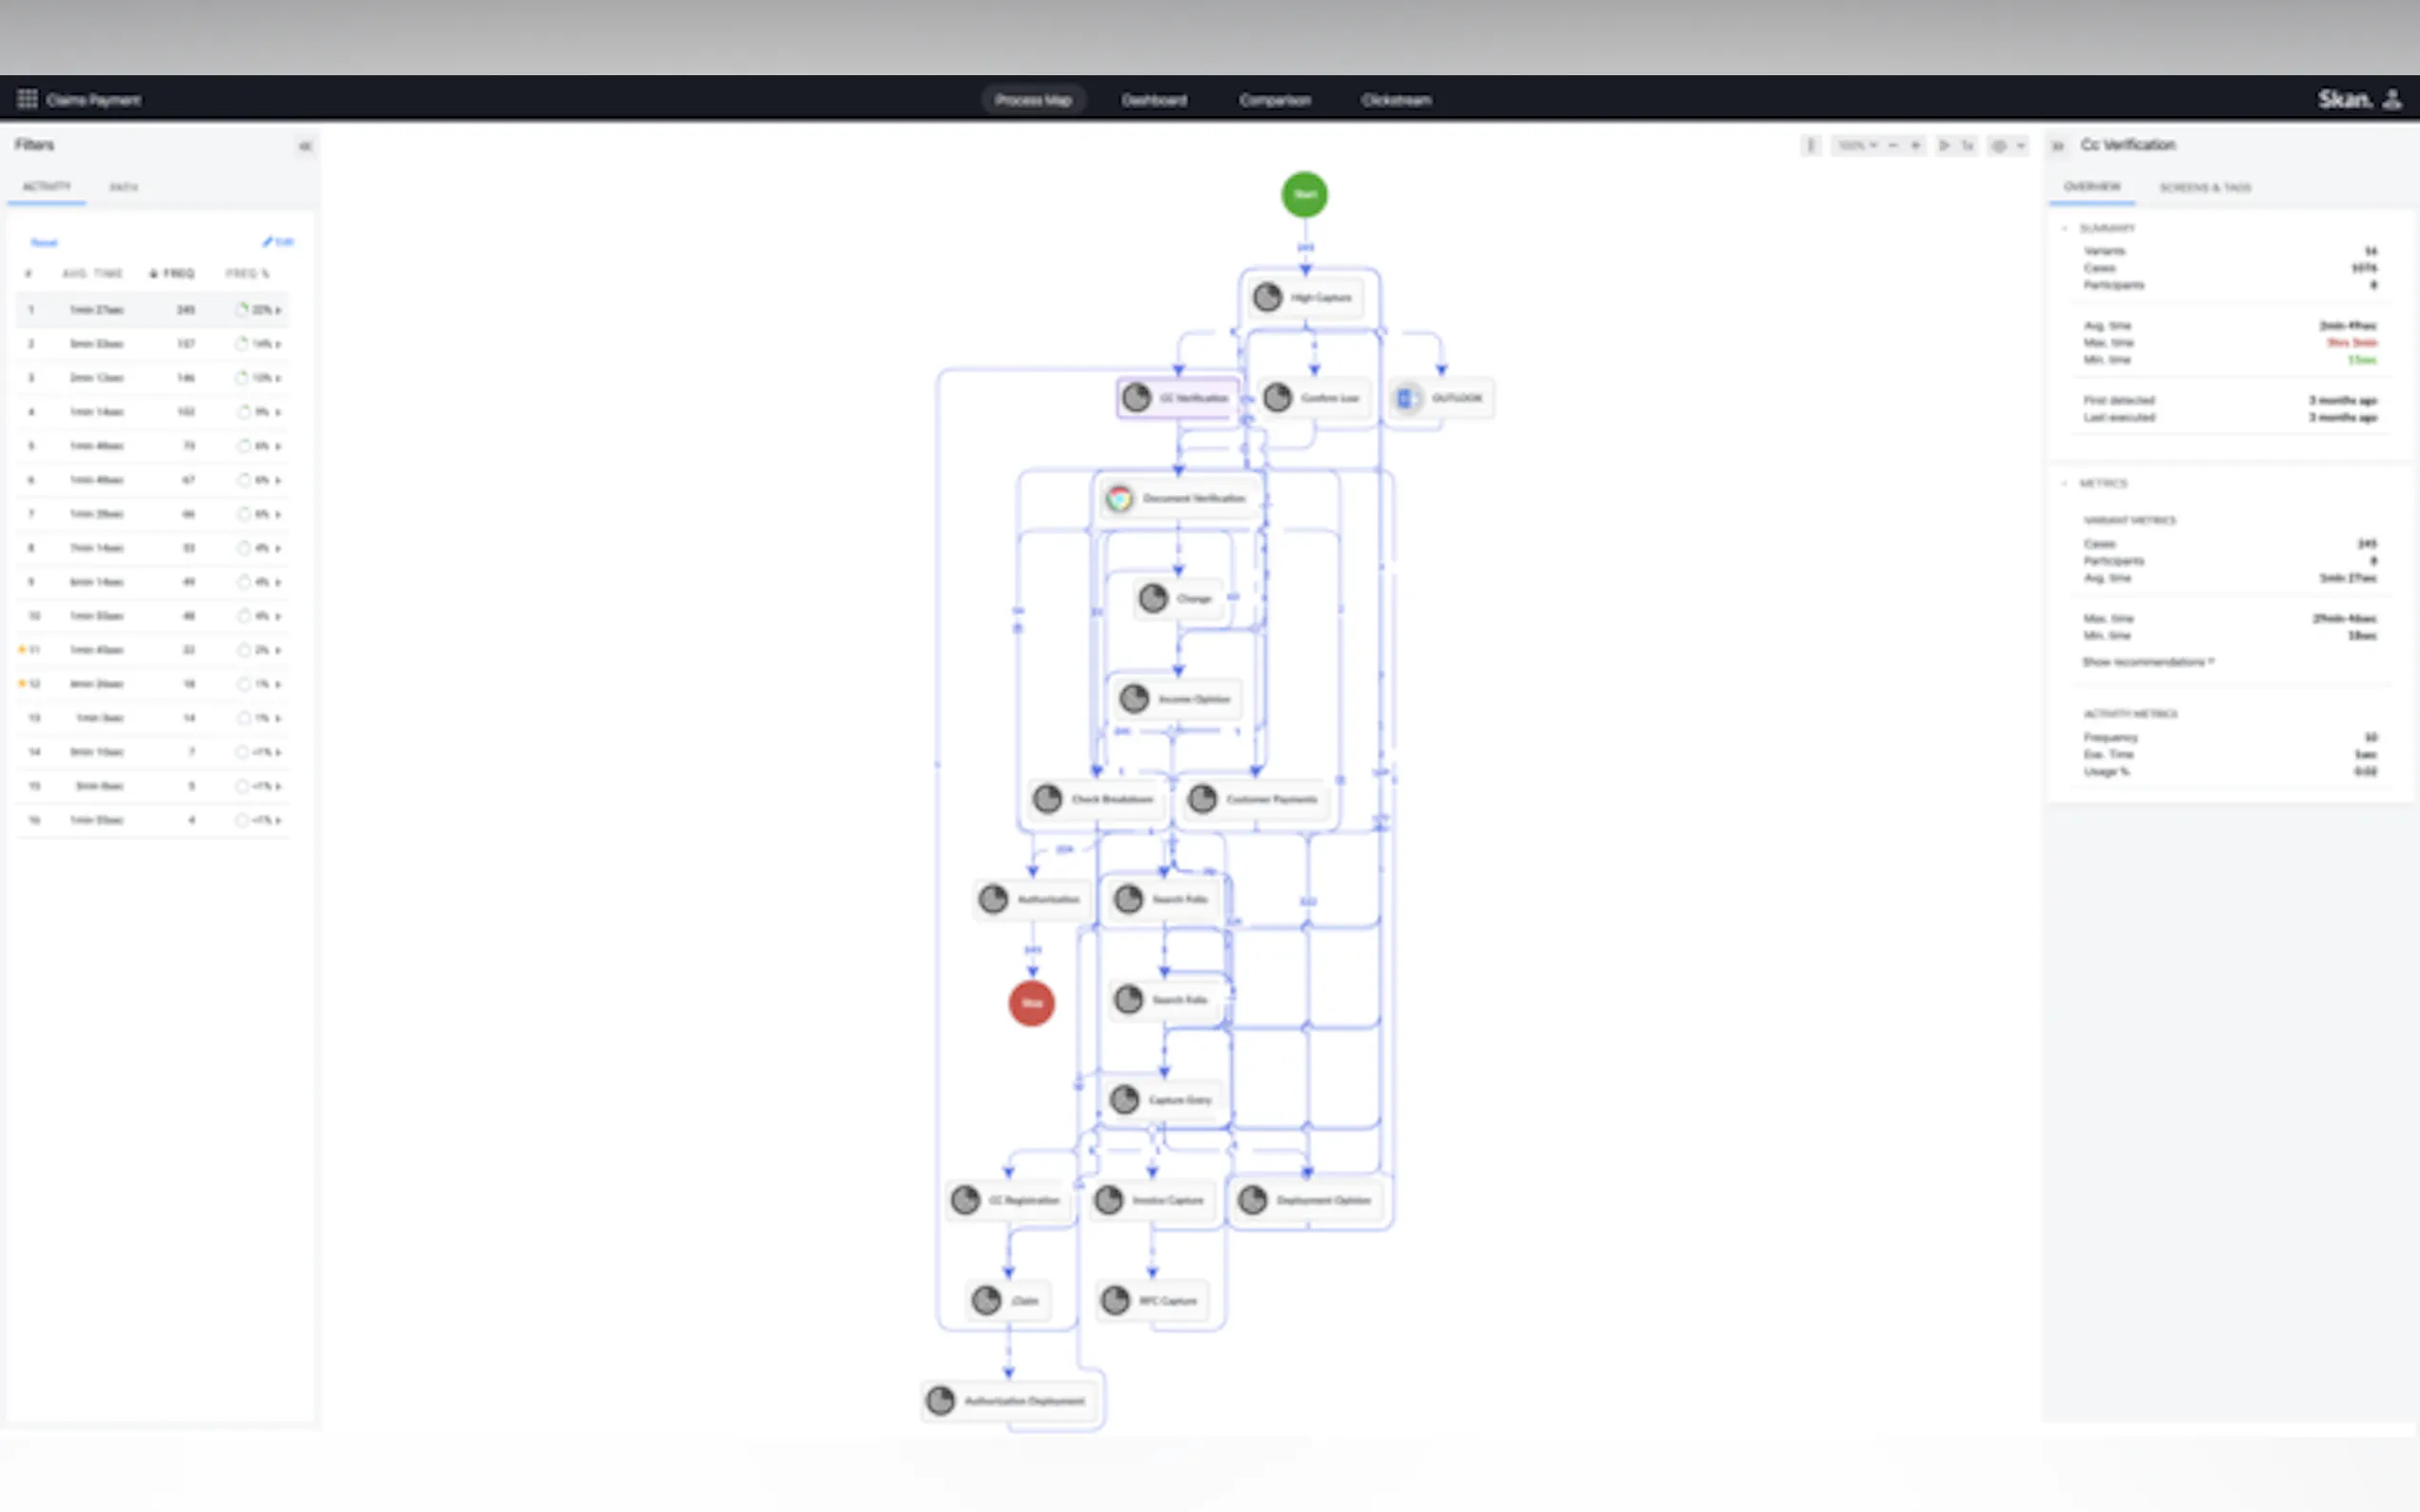Expand variant row 1 arrow
This screenshot has width=2420, height=1512.
[278, 310]
